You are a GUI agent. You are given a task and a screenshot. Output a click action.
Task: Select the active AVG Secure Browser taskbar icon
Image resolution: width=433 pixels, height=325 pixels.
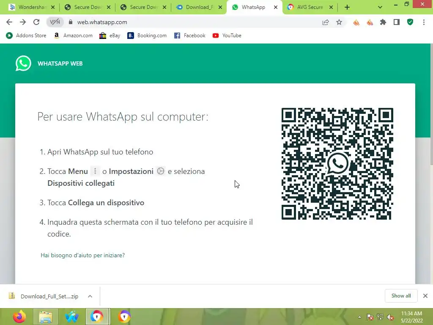pyautogui.click(x=98, y=317)
